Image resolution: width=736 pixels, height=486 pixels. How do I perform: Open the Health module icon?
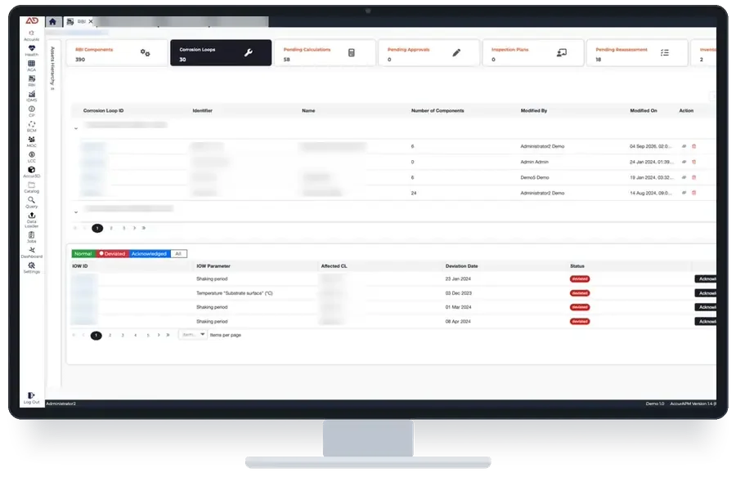pyautogui.click(x=31, y=50)
